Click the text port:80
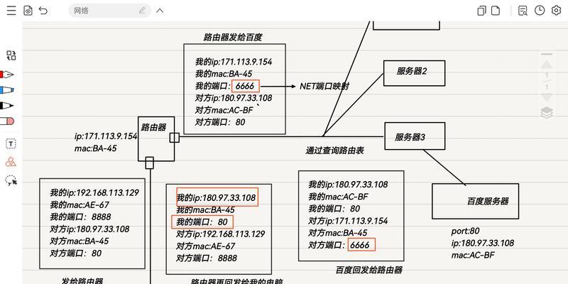This screenshot has height=284, width=568. [466, 231]
